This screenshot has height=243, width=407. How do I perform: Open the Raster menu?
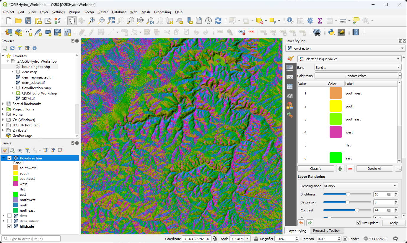click(103, 12)
